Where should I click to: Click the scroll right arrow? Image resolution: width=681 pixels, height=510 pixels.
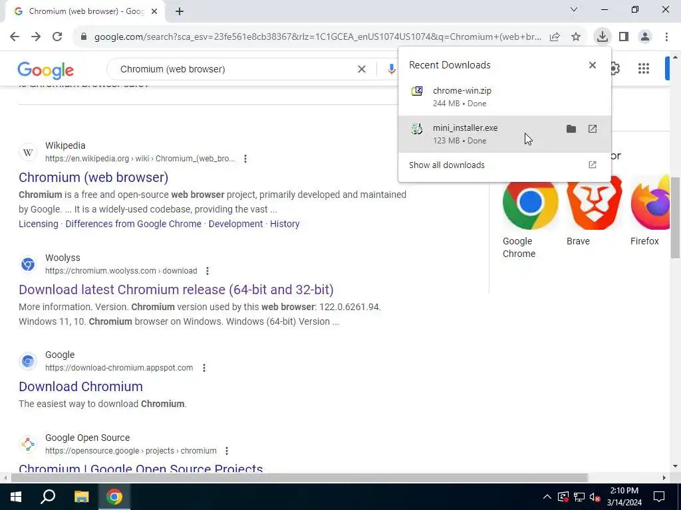coord(664,478)
